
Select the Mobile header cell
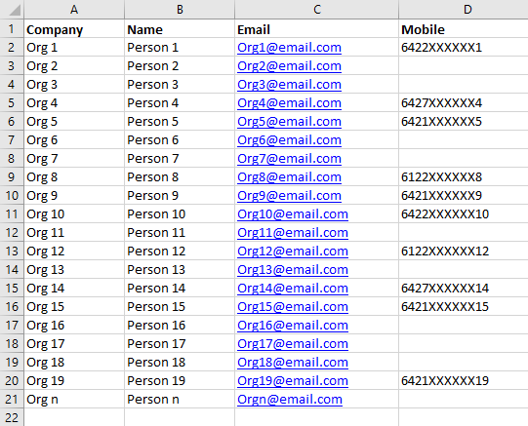(x=464, y=29)
